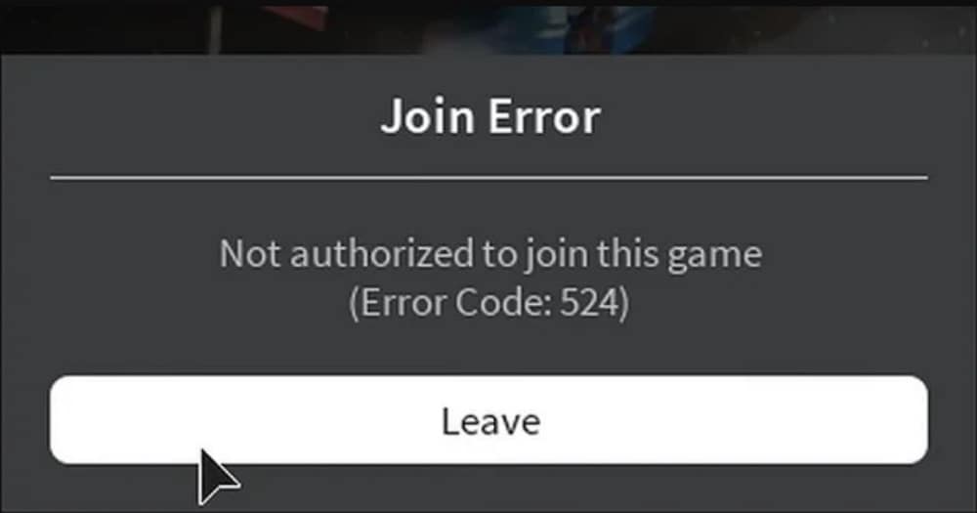Click the '(Error Code: 524)' text line
Viewport: 977px width, 513px height.
coord(489,303)
